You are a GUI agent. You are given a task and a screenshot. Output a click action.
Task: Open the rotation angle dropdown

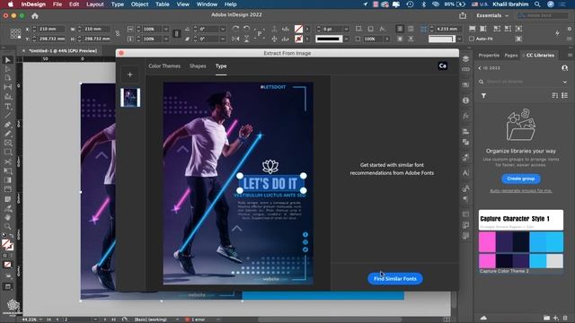(223, 29)
